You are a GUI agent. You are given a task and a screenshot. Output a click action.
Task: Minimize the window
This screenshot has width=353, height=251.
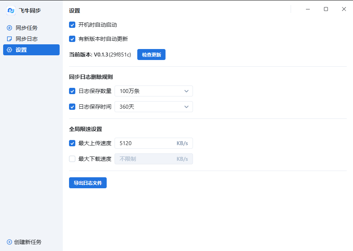pyautogui.click(x=308, y=9)
